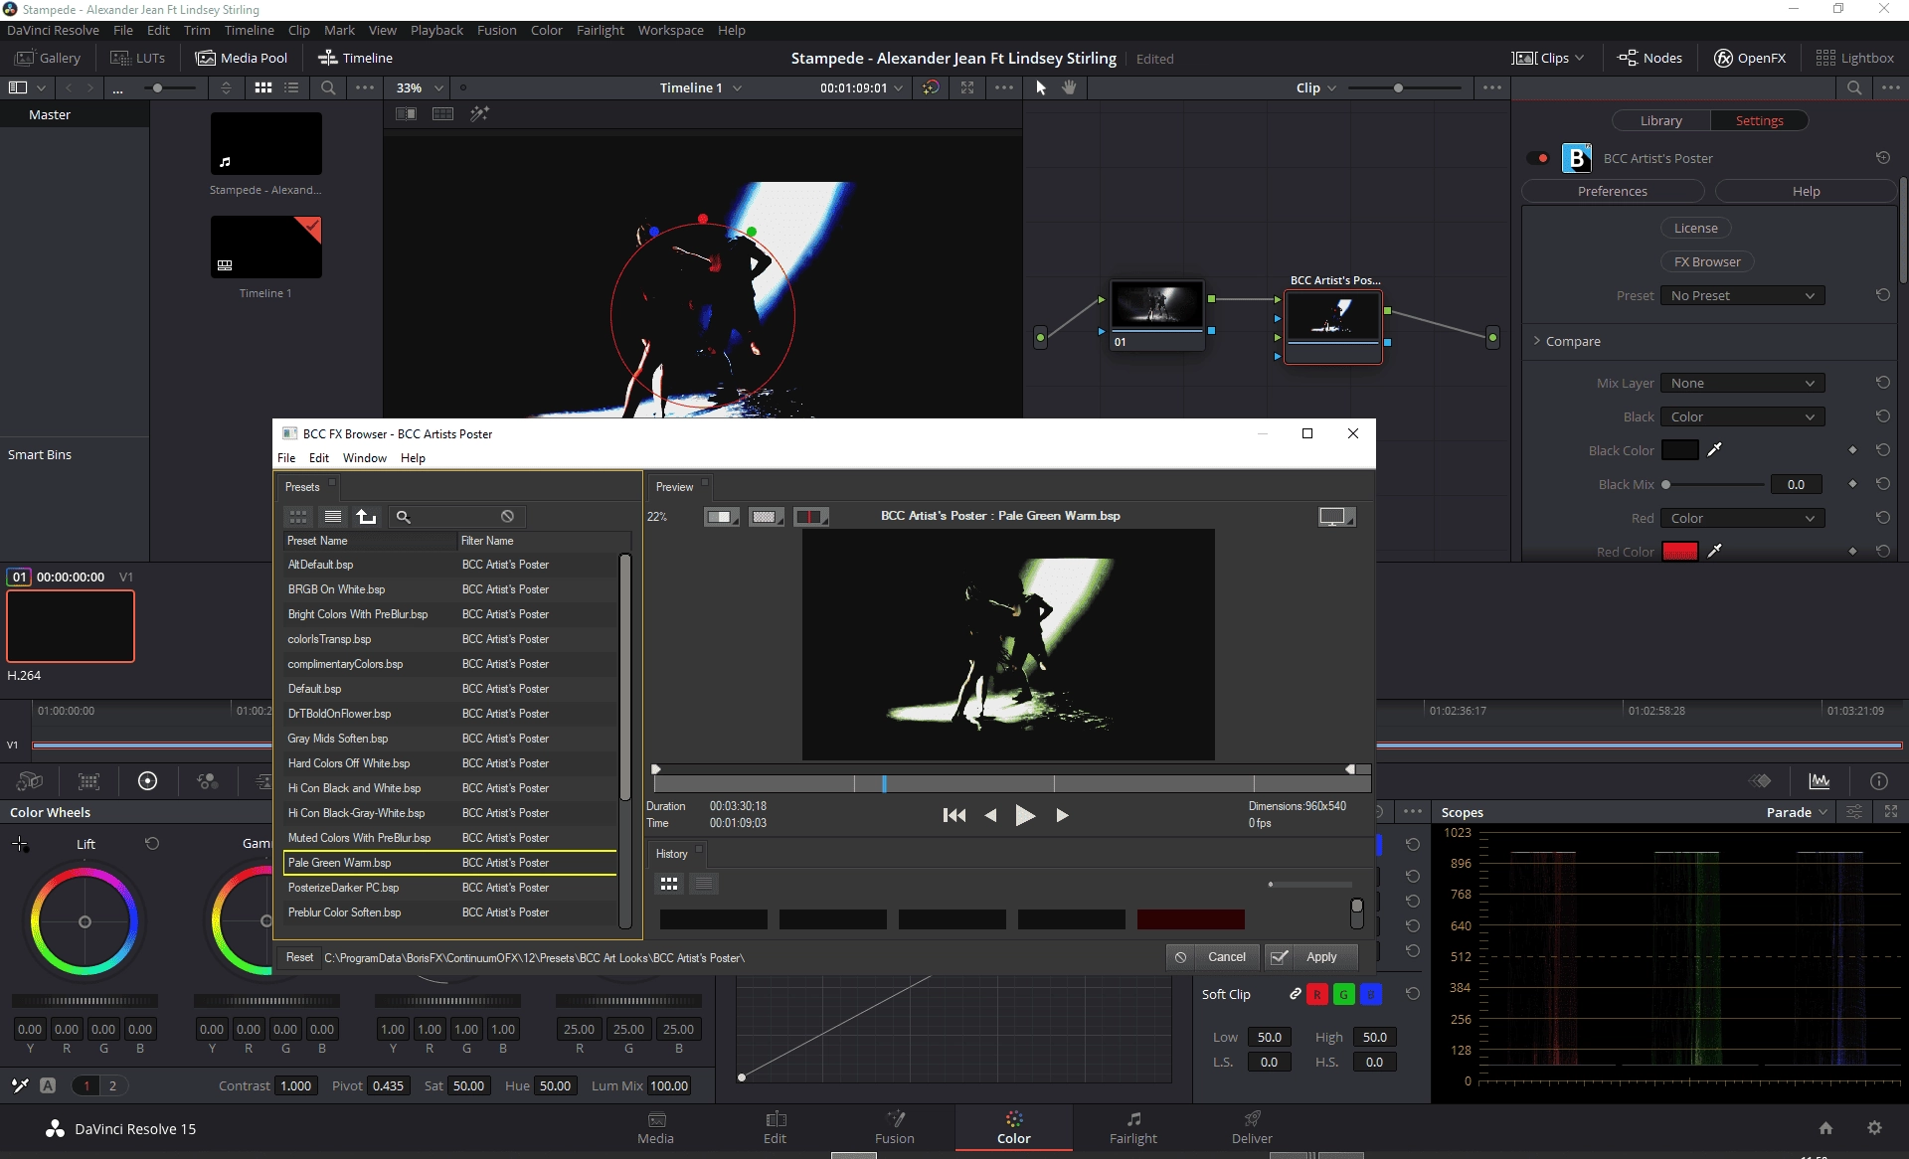Toggle Soft Clip channel link
This screenshot has height=1159, width=1909.
click(x=1295, y=994)
